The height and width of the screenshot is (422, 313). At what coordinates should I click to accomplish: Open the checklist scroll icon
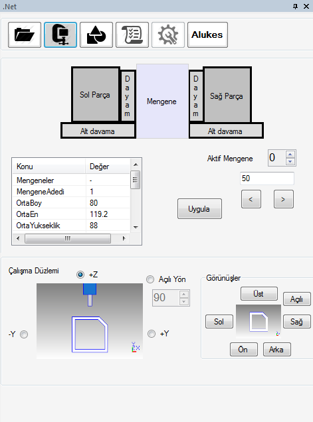pos(132,35)
